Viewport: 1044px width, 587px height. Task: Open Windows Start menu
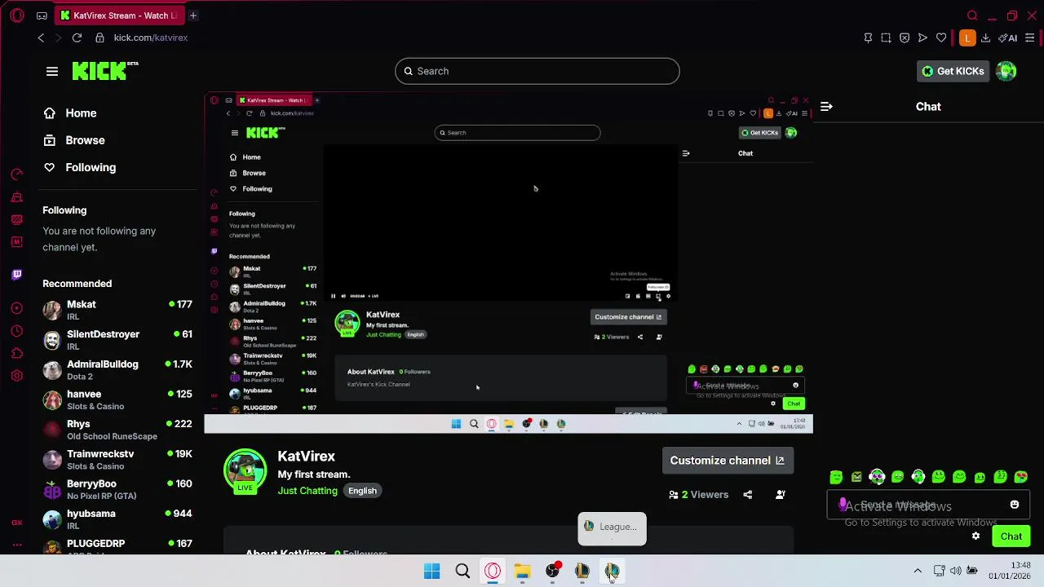click(x=432, y=572)
